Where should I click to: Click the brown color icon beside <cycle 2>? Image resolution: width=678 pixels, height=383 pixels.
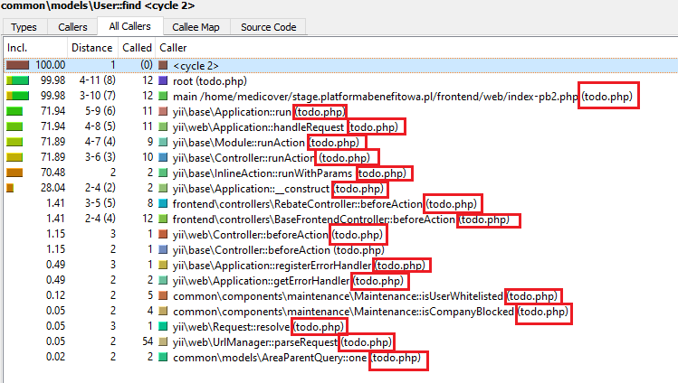[x=163, y=66]
